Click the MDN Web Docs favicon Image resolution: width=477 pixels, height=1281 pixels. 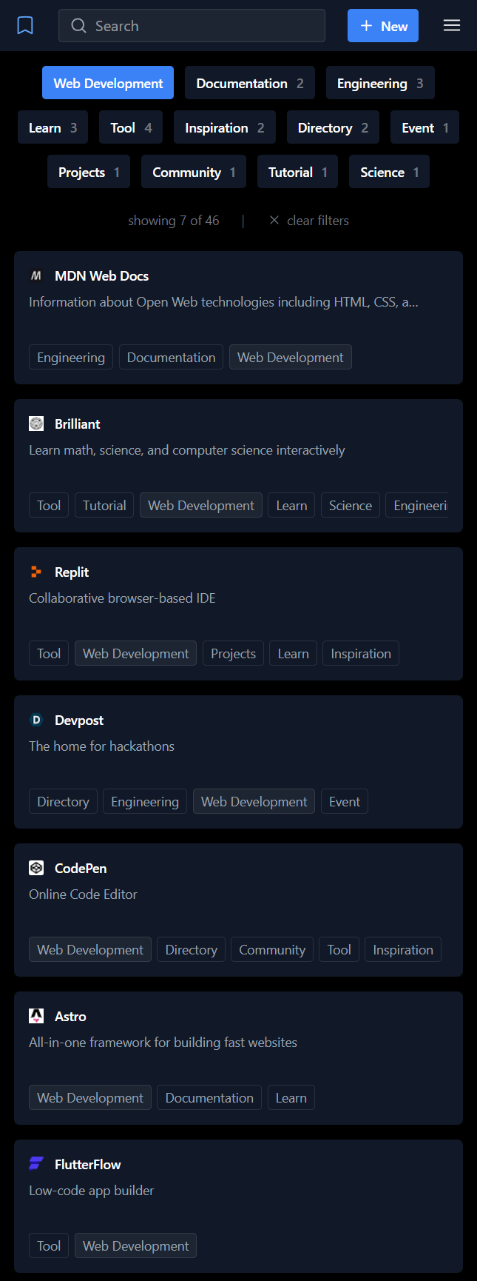[x=36, y=275]
